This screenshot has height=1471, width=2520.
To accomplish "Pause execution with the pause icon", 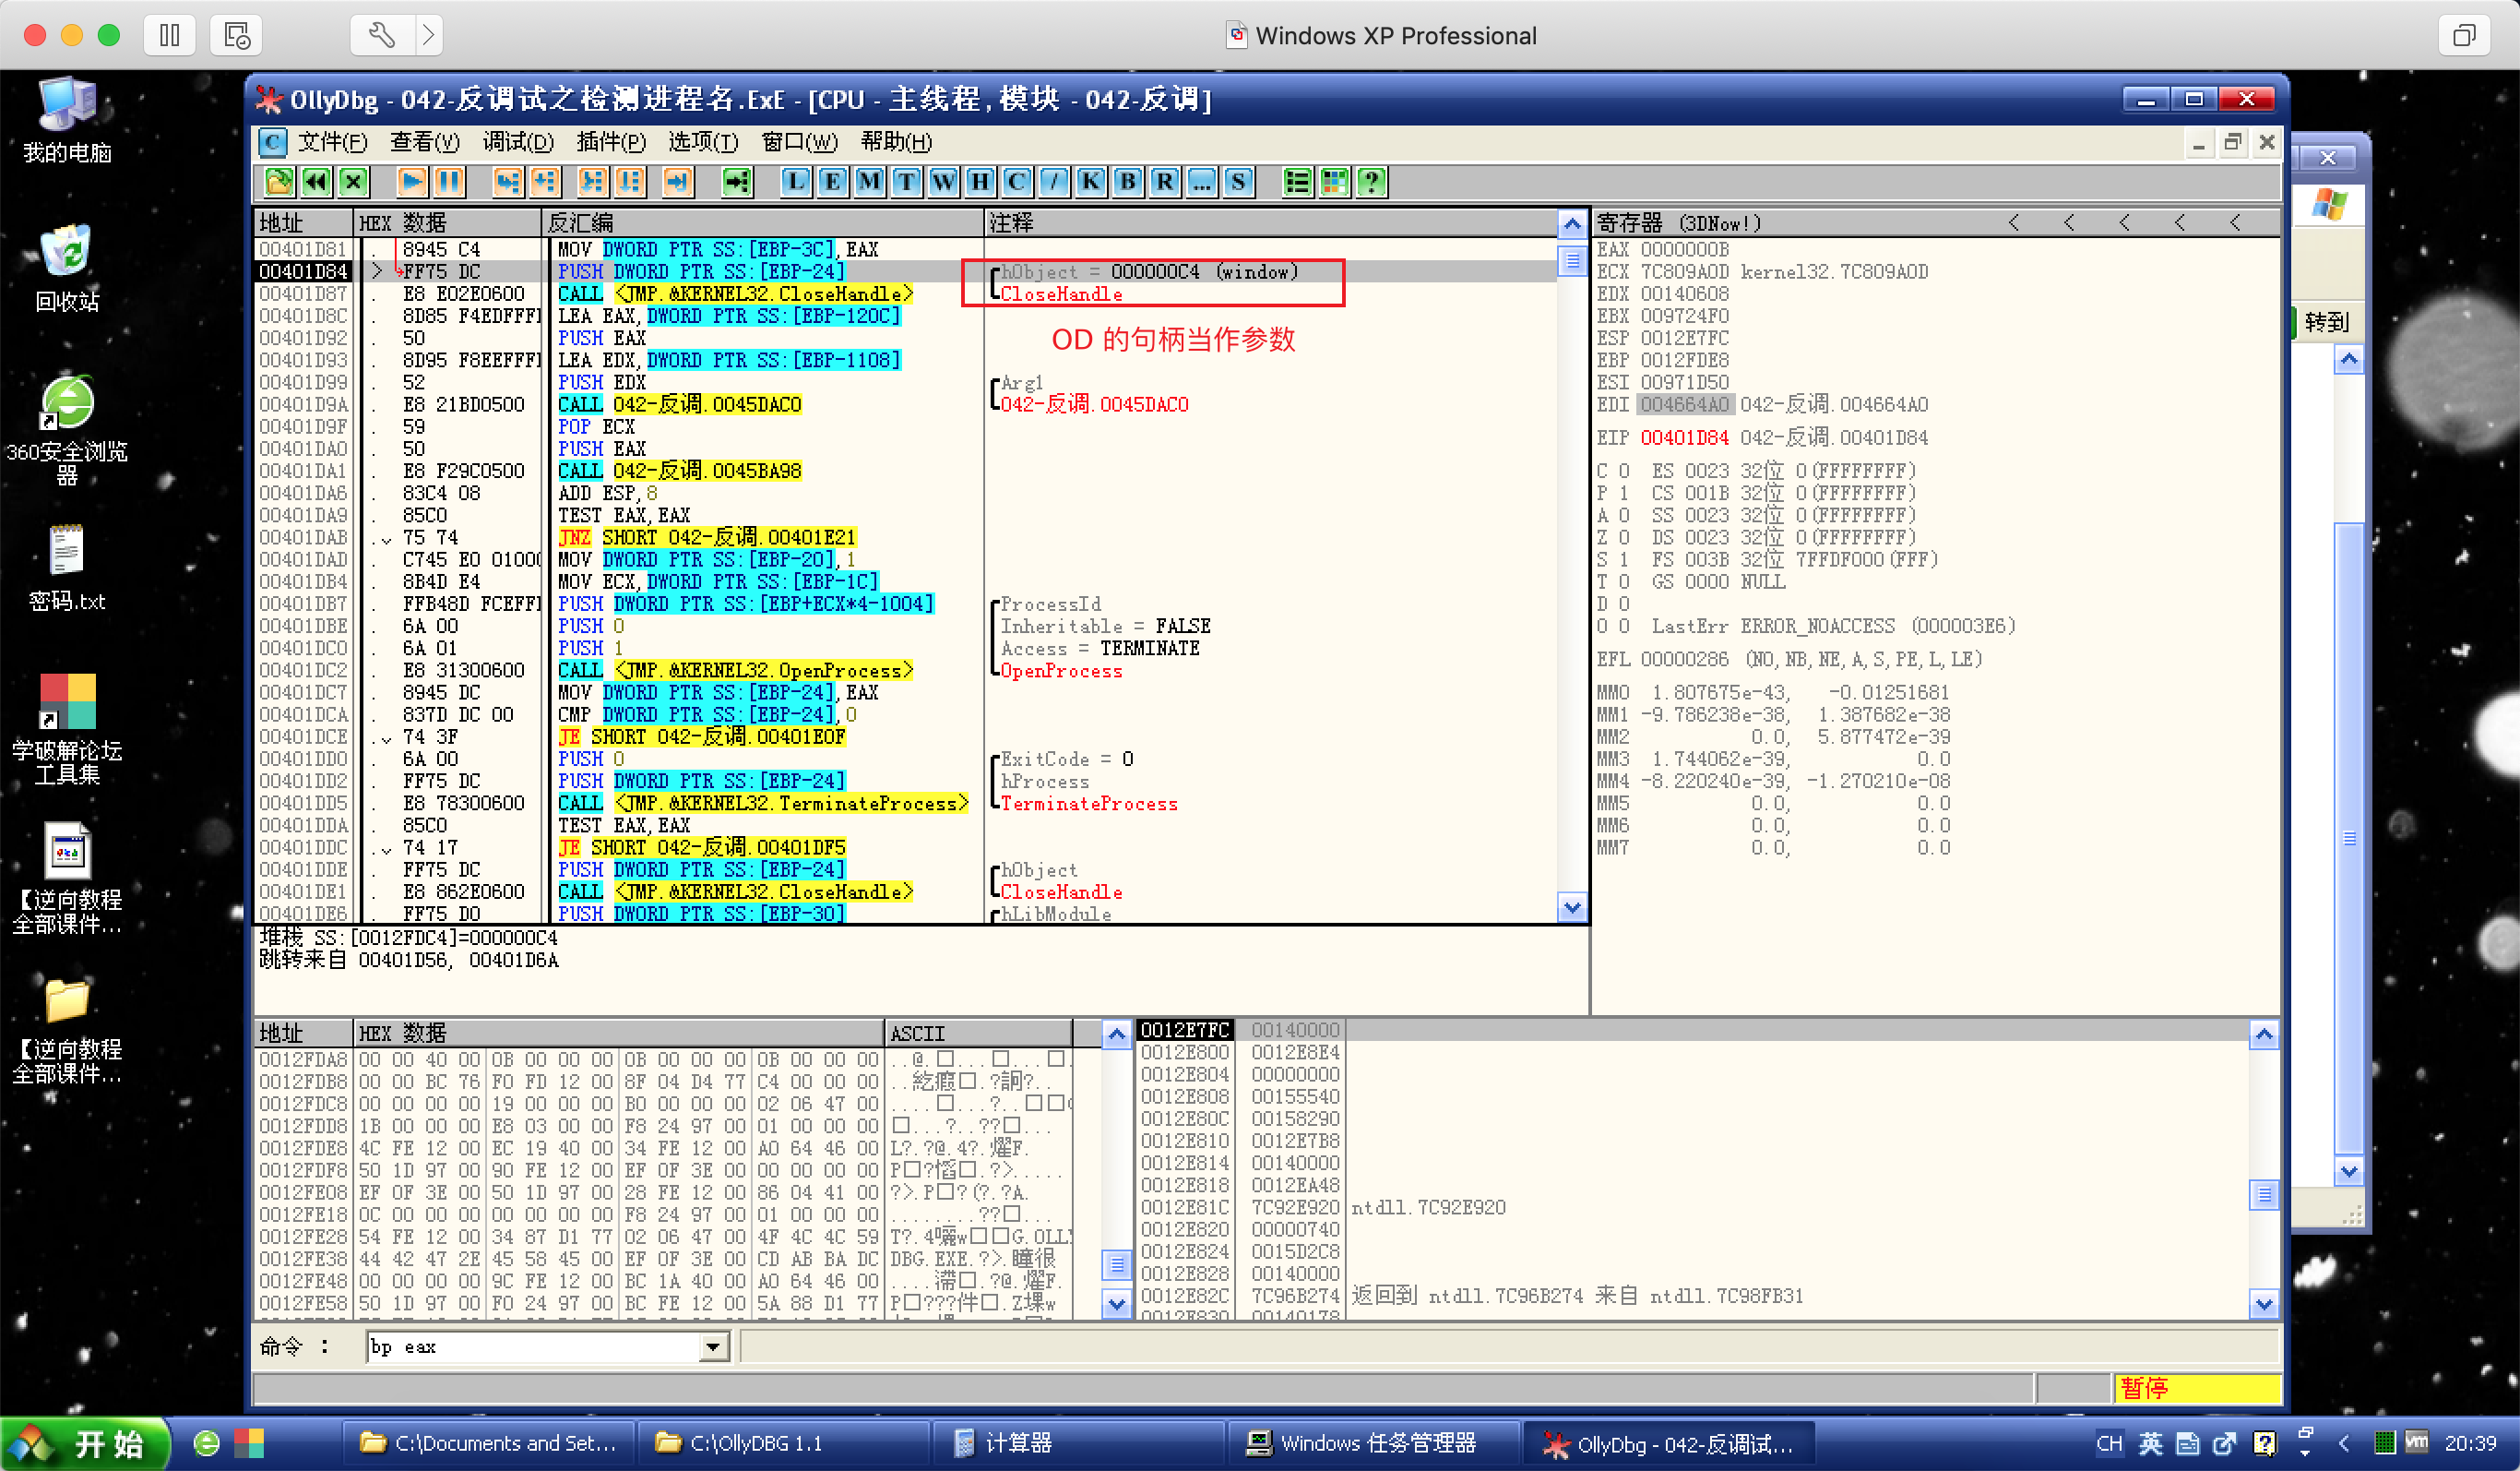I will 449,182.
